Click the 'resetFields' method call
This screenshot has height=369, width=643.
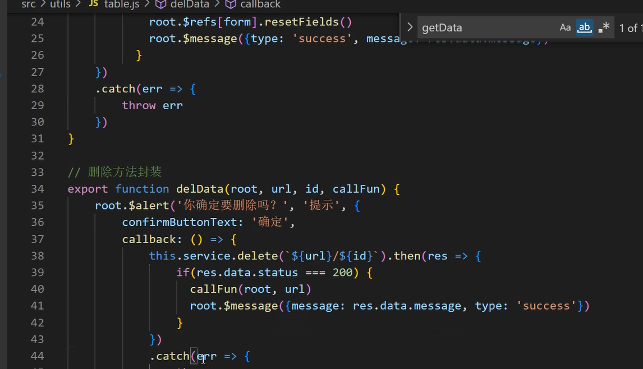pos(301,22)
